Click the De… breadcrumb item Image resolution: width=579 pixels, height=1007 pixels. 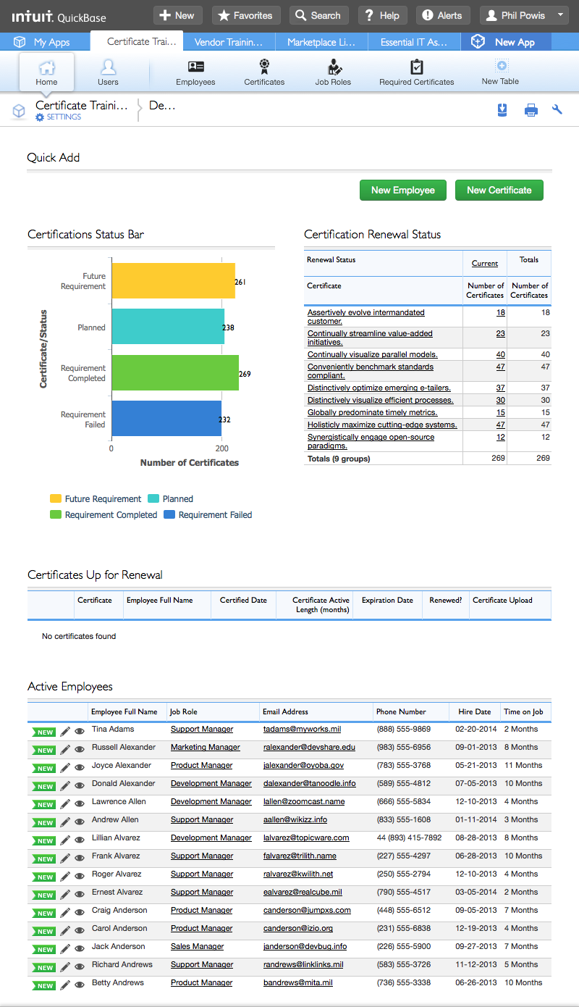[162, 106]
